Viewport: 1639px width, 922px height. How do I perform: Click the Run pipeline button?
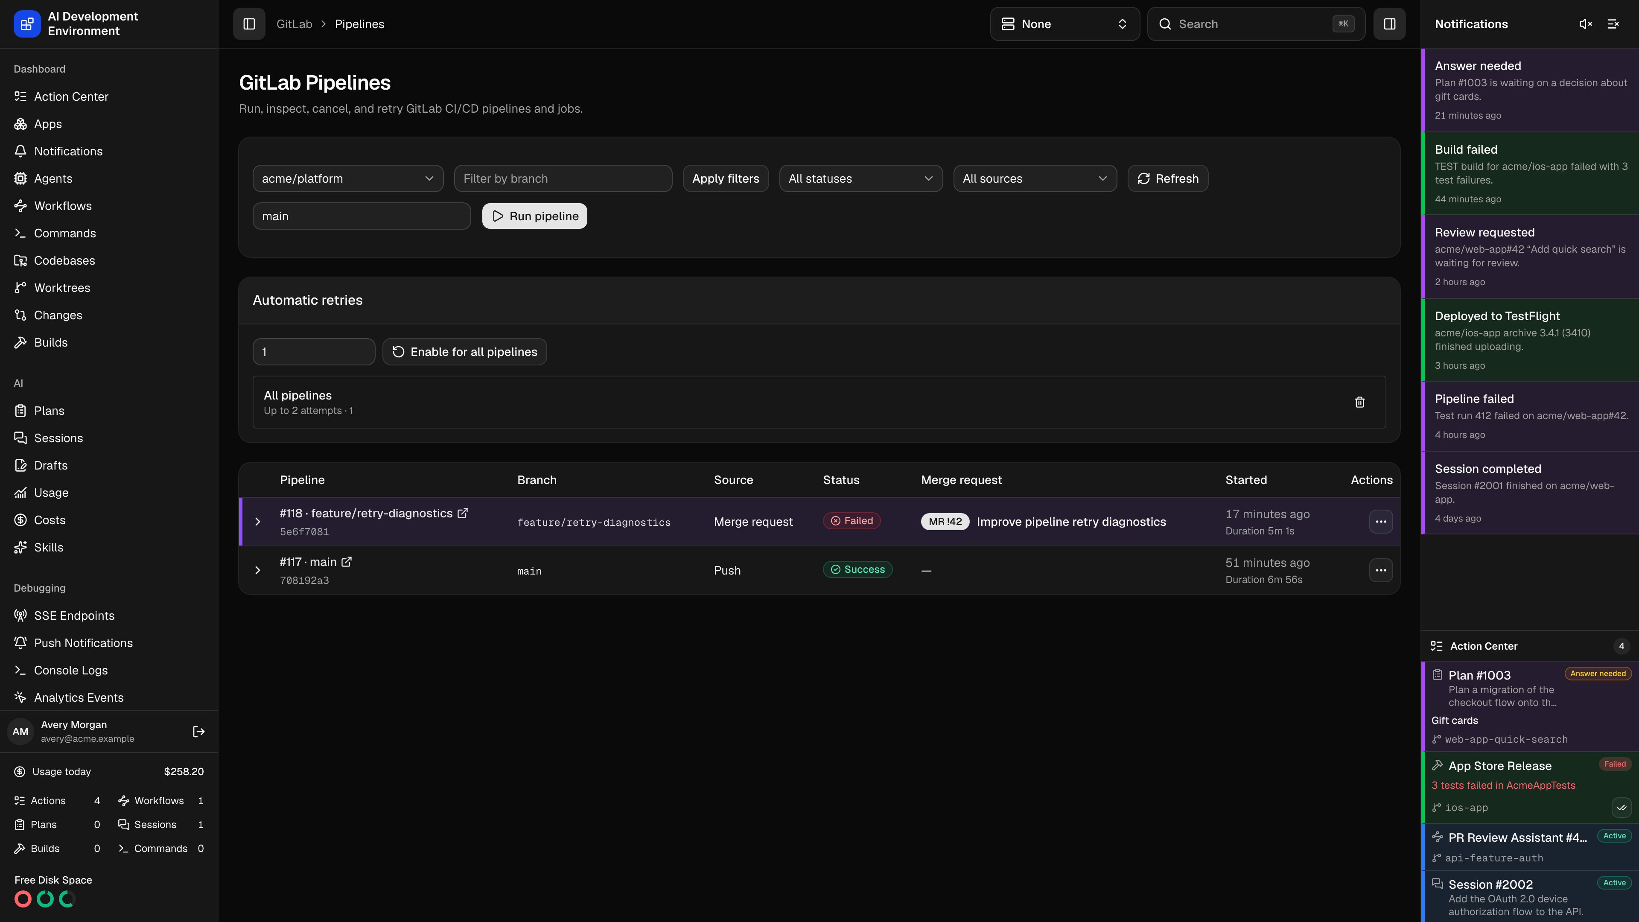(x=534, y=216)
